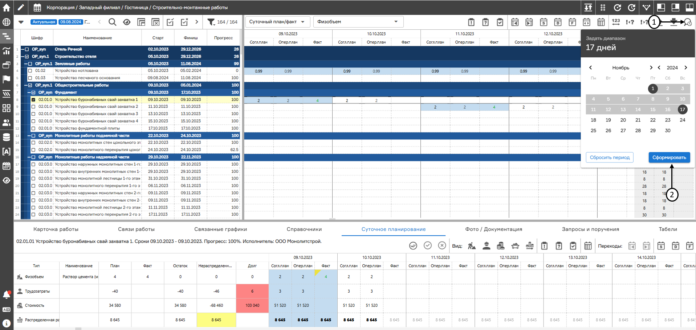696x330 pixels.
Task: Open the dropdown arrow before Актуальная
Action: click(x=21, y=22)
